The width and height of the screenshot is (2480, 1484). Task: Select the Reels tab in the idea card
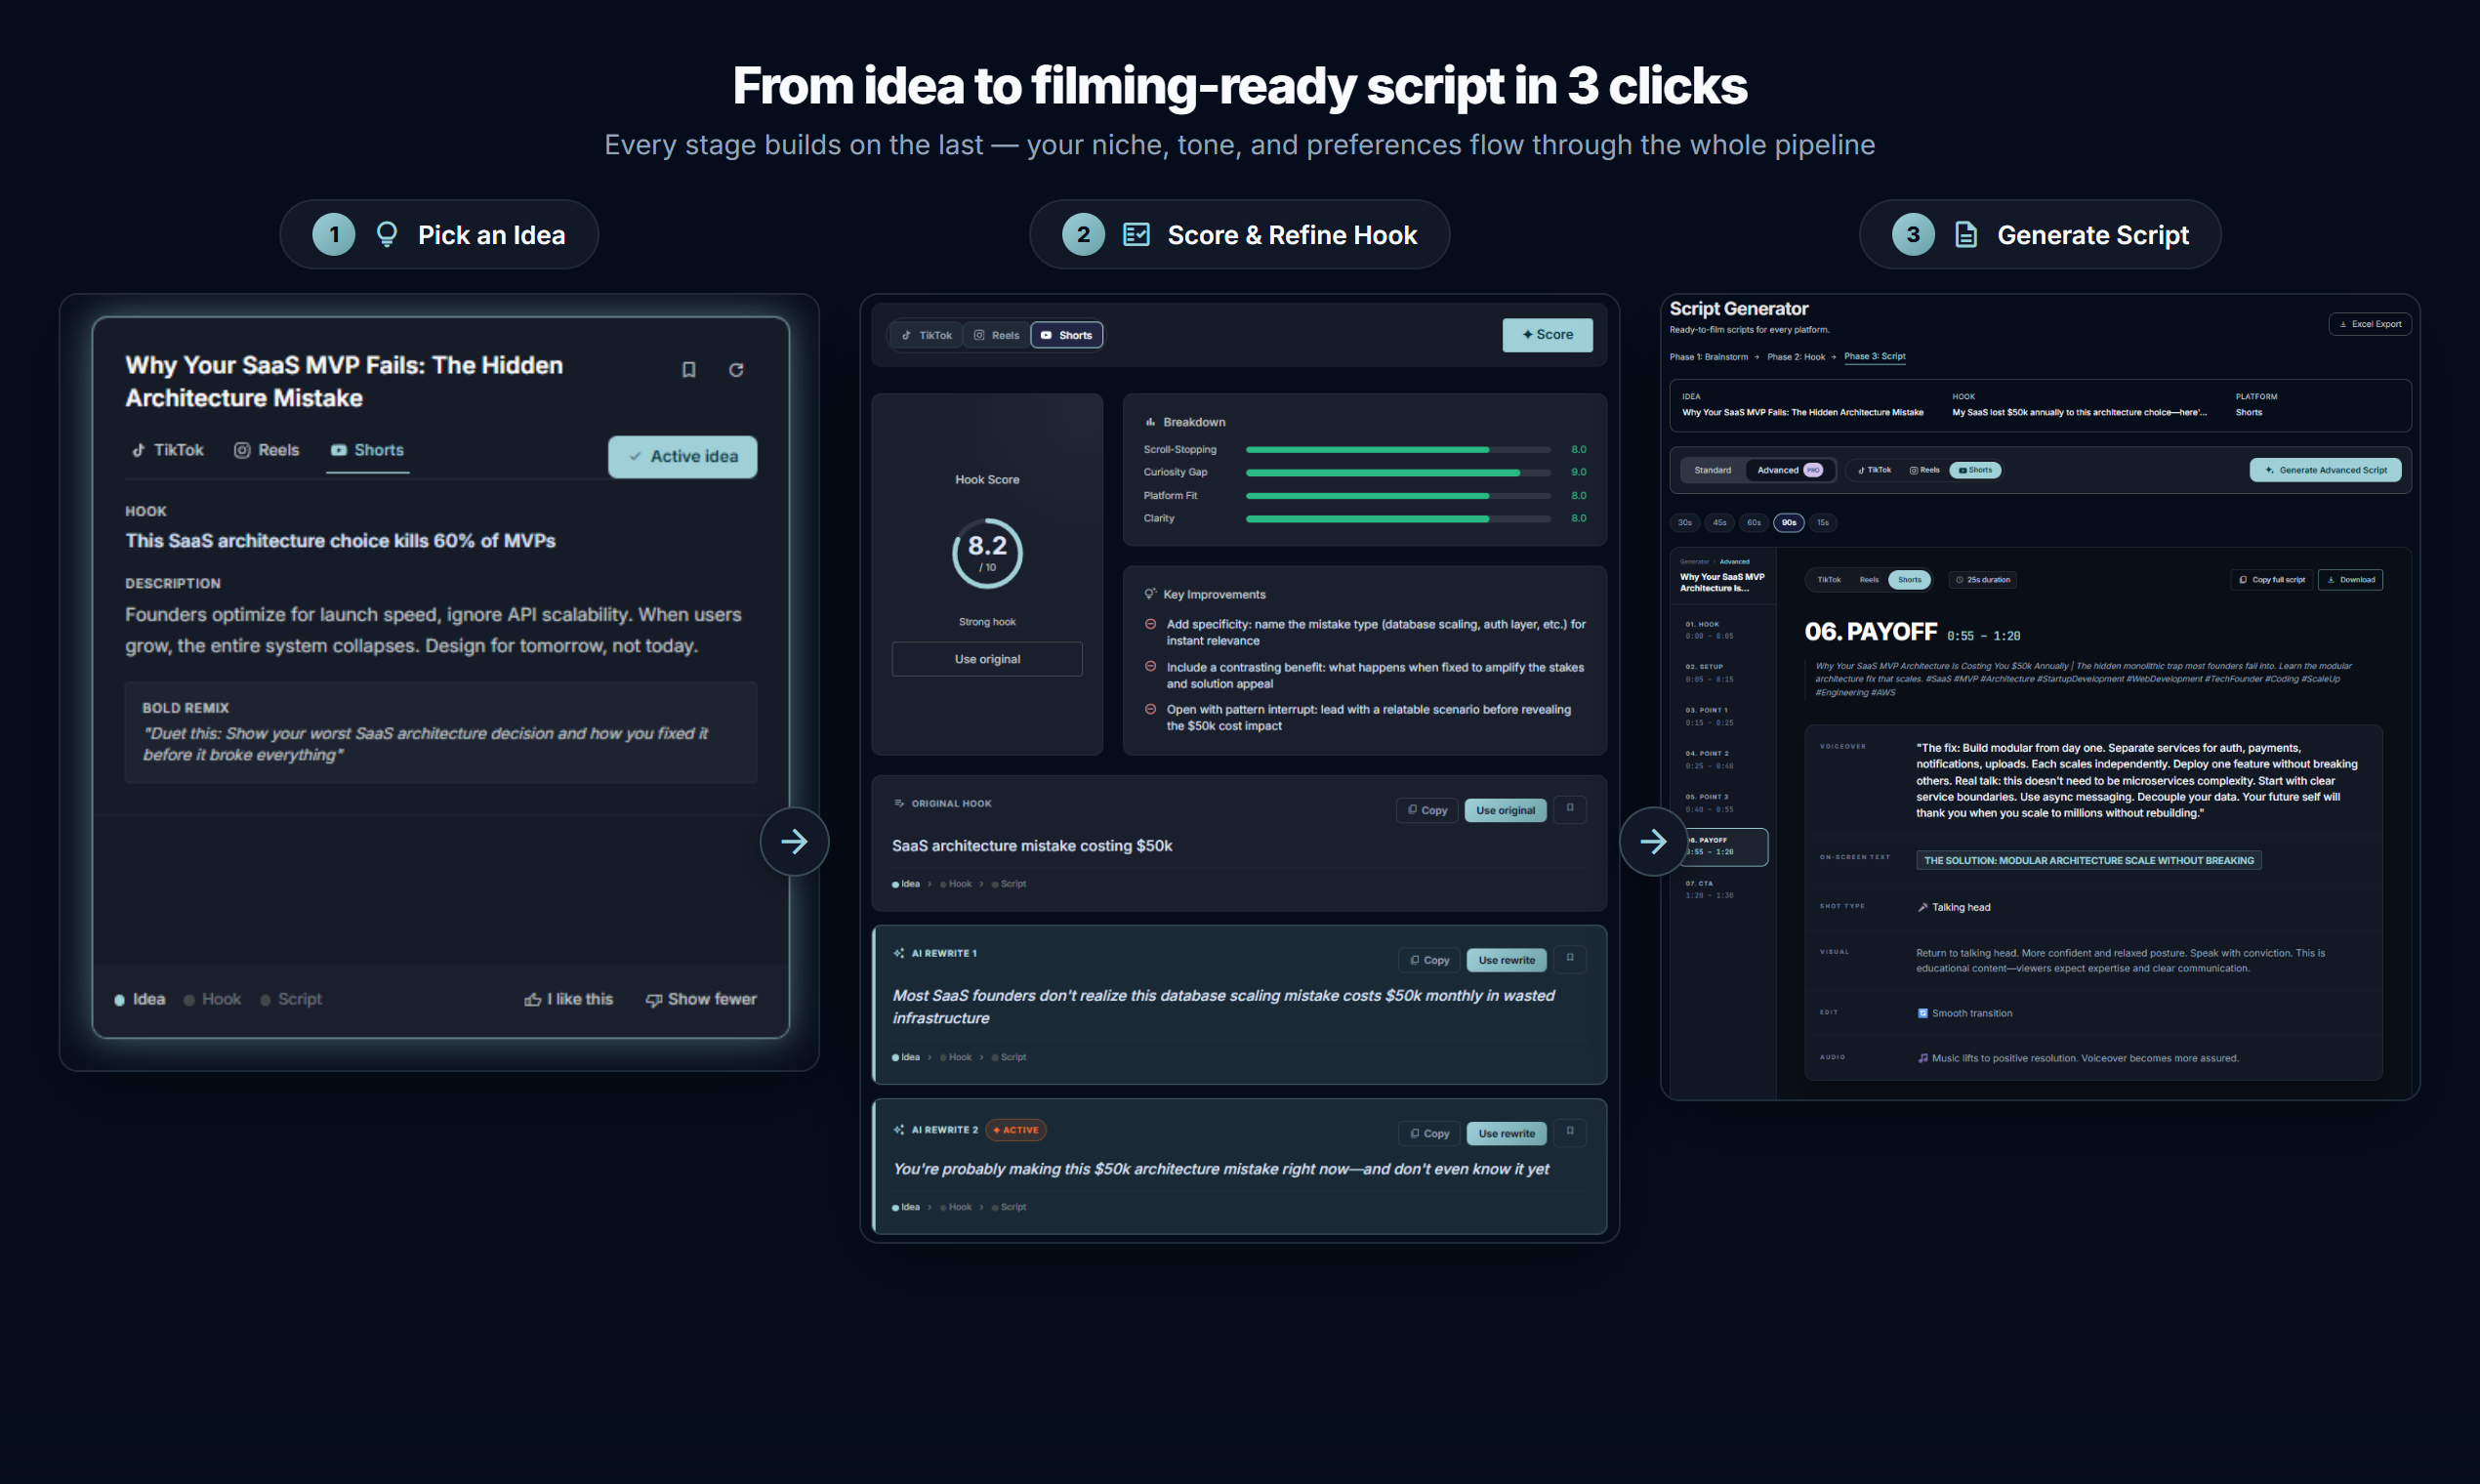(266, 450)
